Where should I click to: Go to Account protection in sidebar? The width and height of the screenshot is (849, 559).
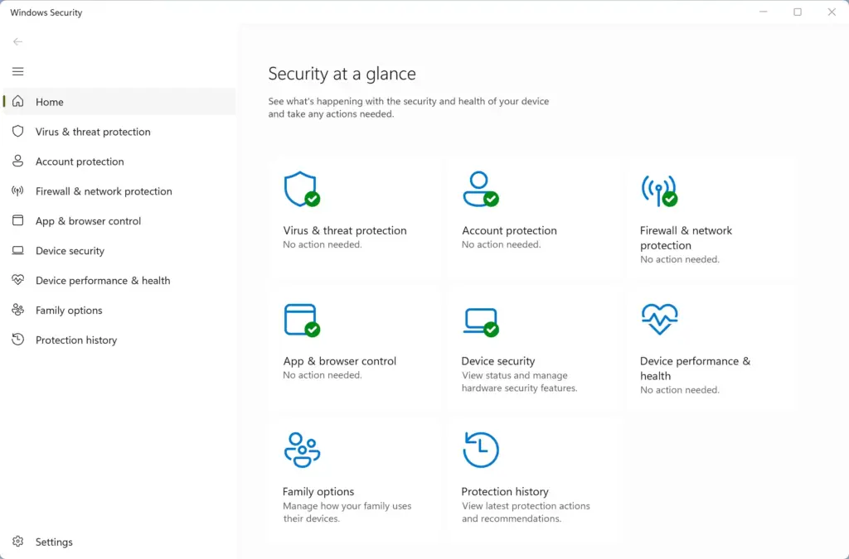119,161
